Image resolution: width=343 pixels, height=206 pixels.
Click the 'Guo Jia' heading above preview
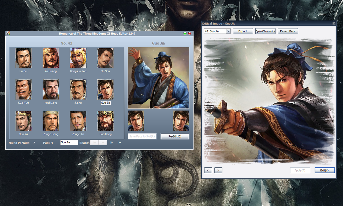pyautogui.click(x=158, y=43)
